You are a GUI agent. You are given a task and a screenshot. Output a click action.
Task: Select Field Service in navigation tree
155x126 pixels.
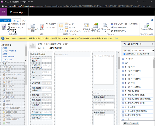9,56
